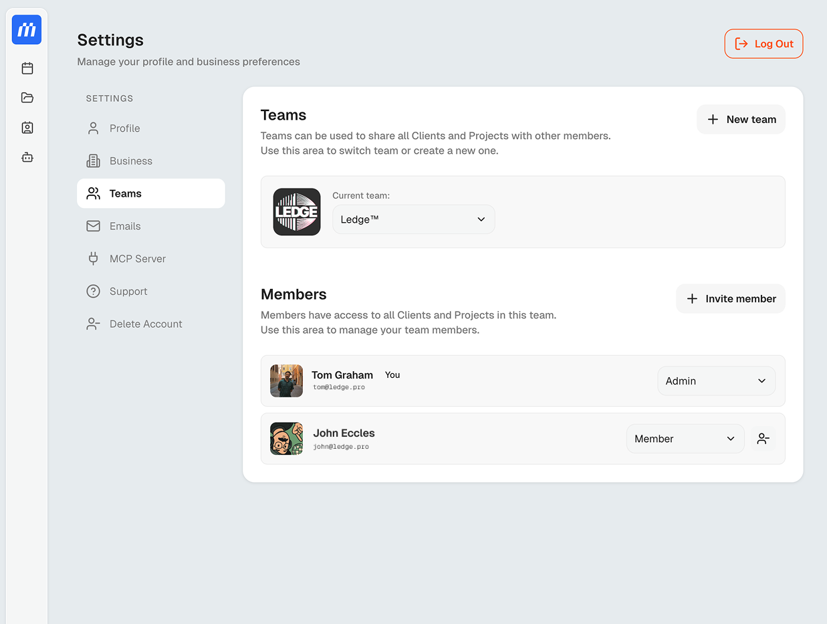Open the calendar icon in sidebar
The width and height of the screenshot is (827, 624).
(27, 68)
